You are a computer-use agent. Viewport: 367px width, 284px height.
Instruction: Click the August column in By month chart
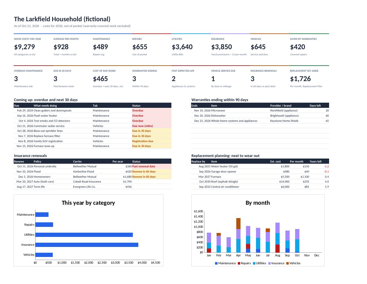(x=278, y=238)
